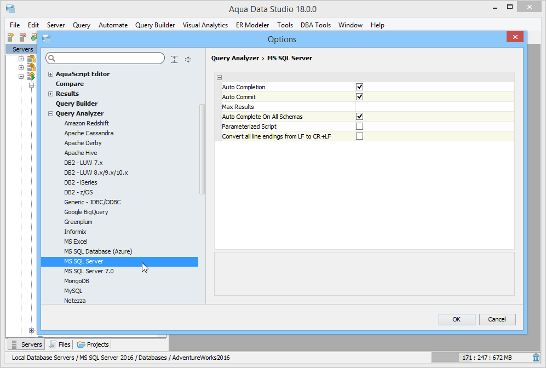Click the Register Server toolbar icon
This screenshot has height=368, width=546.
click(10, 37)
